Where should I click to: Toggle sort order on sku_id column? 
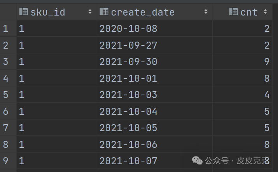point(90,12)
